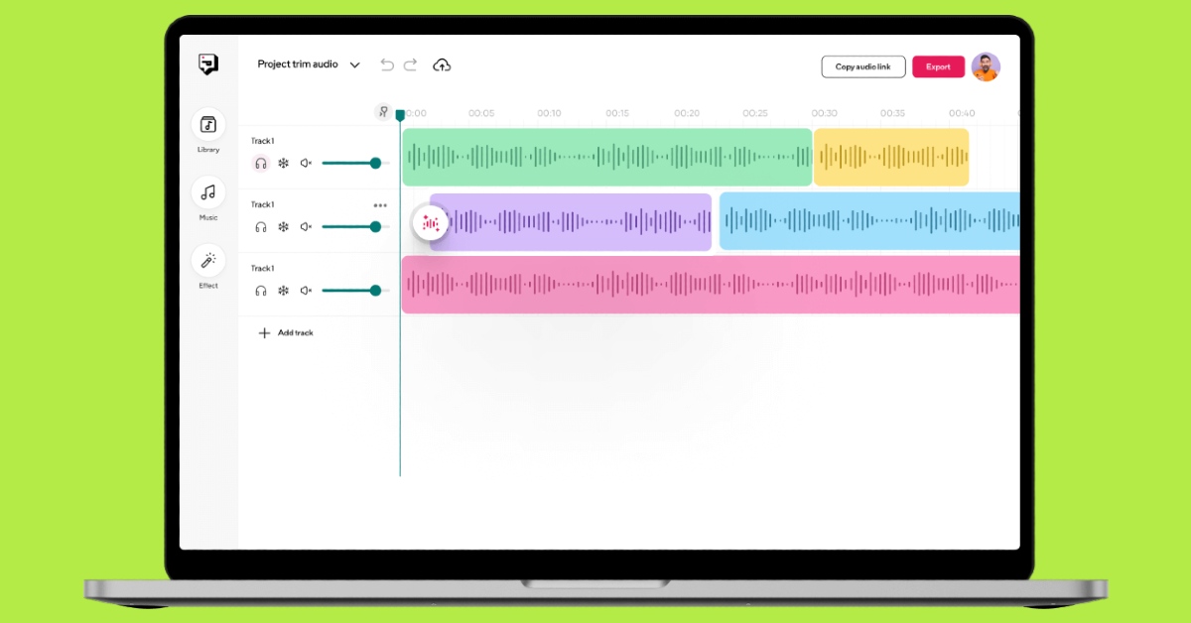The height and width of the screenshot is (623, 1191).
Task: Click the 00:40 mark on the ruler
Action: pos(962,113)
